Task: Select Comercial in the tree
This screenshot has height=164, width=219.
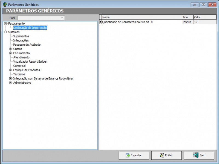Action: coord(19,66)
